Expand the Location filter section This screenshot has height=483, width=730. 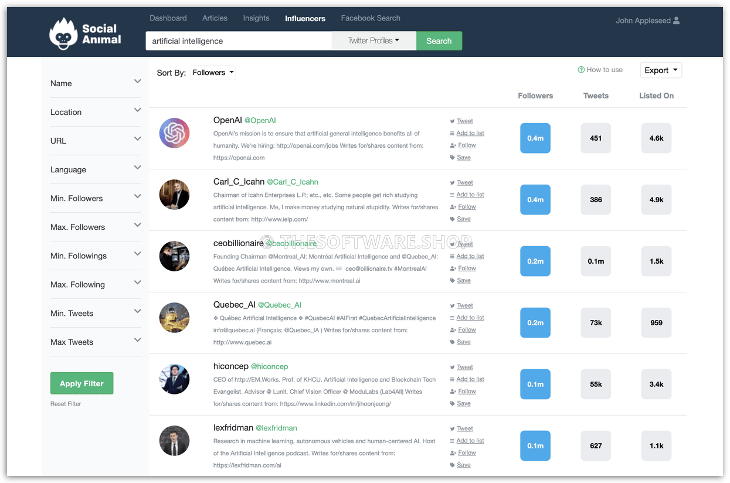pos(137,110)
